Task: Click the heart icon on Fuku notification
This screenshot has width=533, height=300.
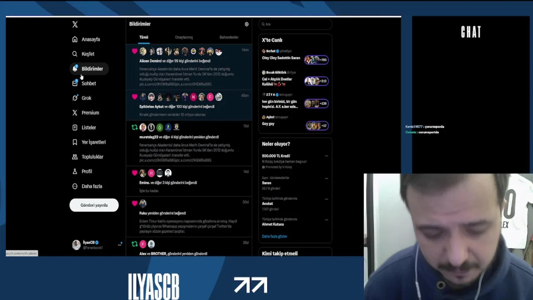Action: pos(134,203)
